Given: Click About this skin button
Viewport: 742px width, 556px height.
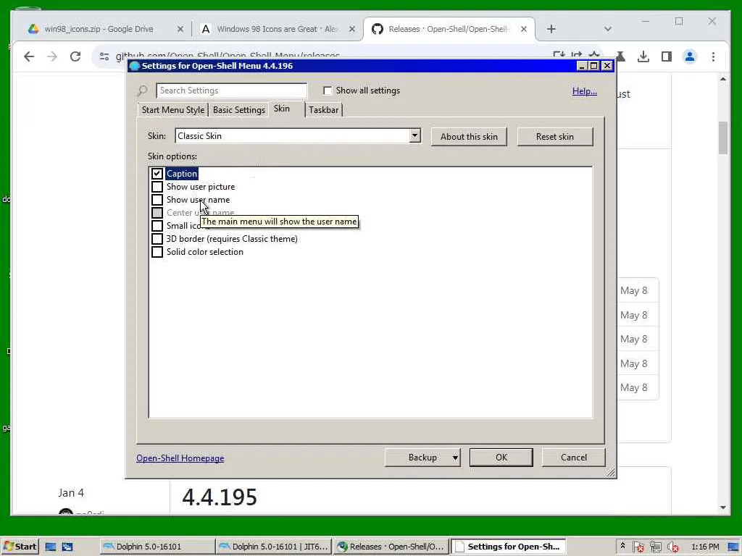Looking at the screenshot, I should (469, 137).
